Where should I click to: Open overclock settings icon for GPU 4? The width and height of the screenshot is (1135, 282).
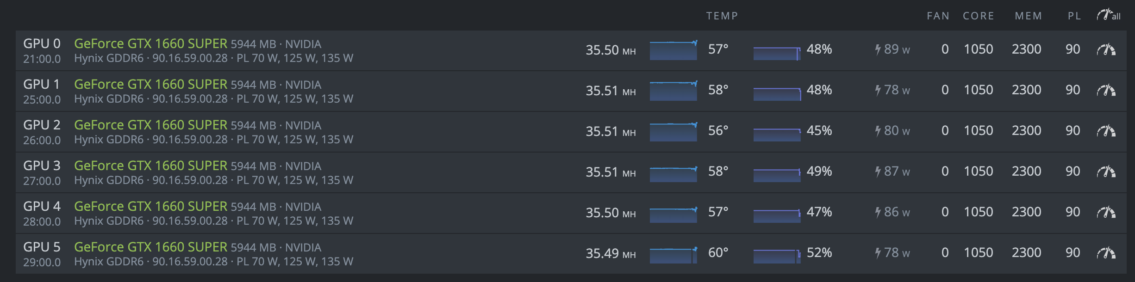click(1106, 212)
